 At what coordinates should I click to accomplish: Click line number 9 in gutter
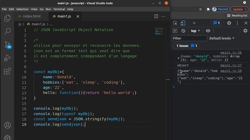(x=25, y=72)
